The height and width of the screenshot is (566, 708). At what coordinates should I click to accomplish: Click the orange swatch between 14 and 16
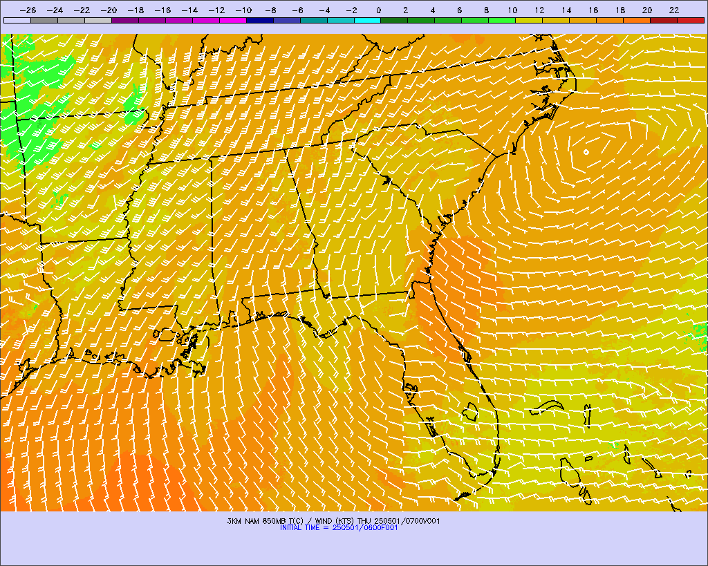[583, 20]
